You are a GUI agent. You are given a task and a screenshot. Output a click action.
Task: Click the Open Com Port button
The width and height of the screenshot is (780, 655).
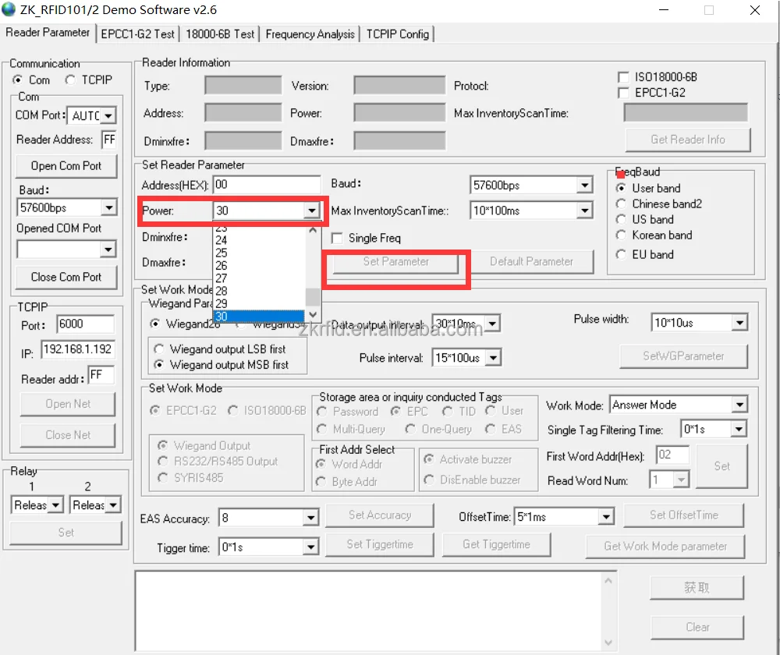(x=66, y=165)
